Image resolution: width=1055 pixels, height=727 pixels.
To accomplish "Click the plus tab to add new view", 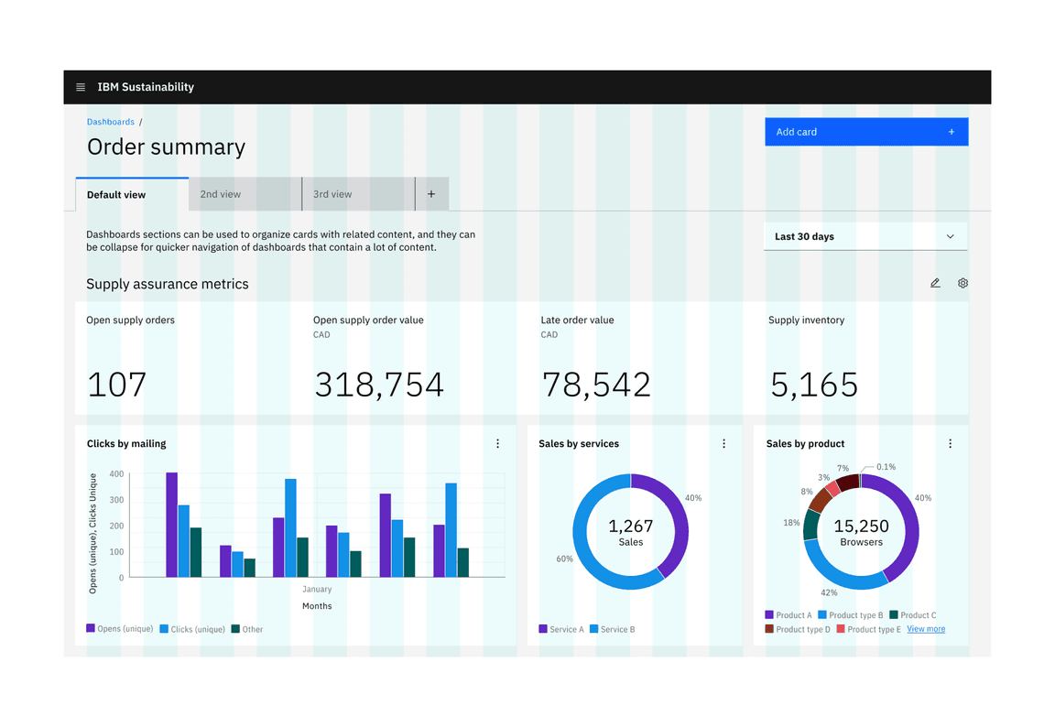I will (431, 194).
